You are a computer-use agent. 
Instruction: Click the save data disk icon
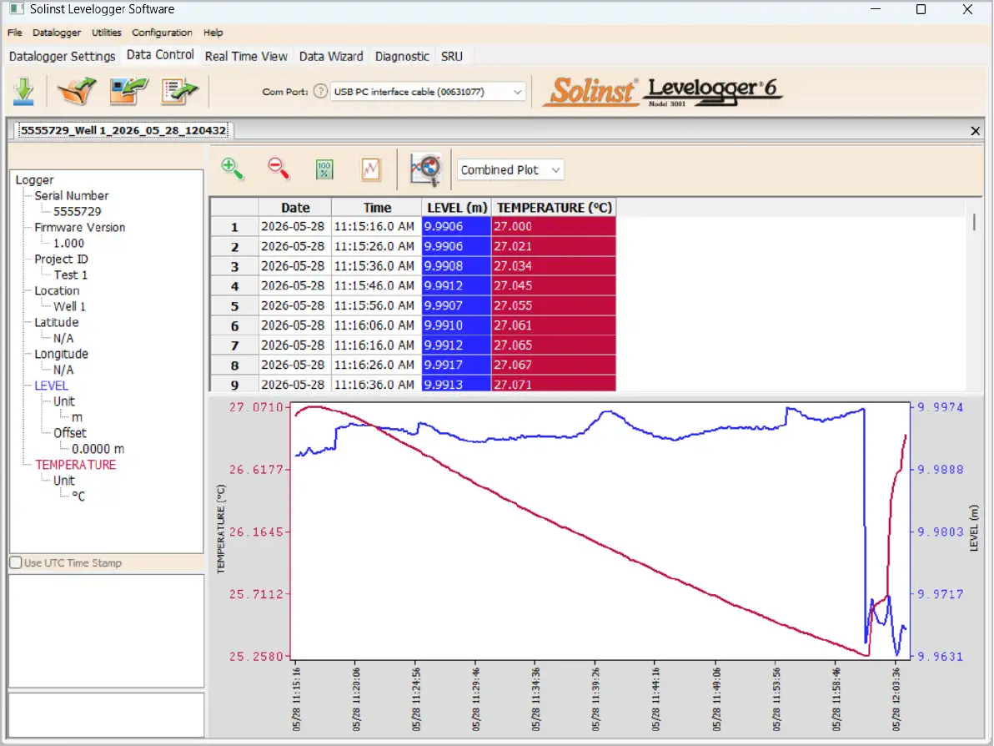pyautogui.click(x=128, y=91)
